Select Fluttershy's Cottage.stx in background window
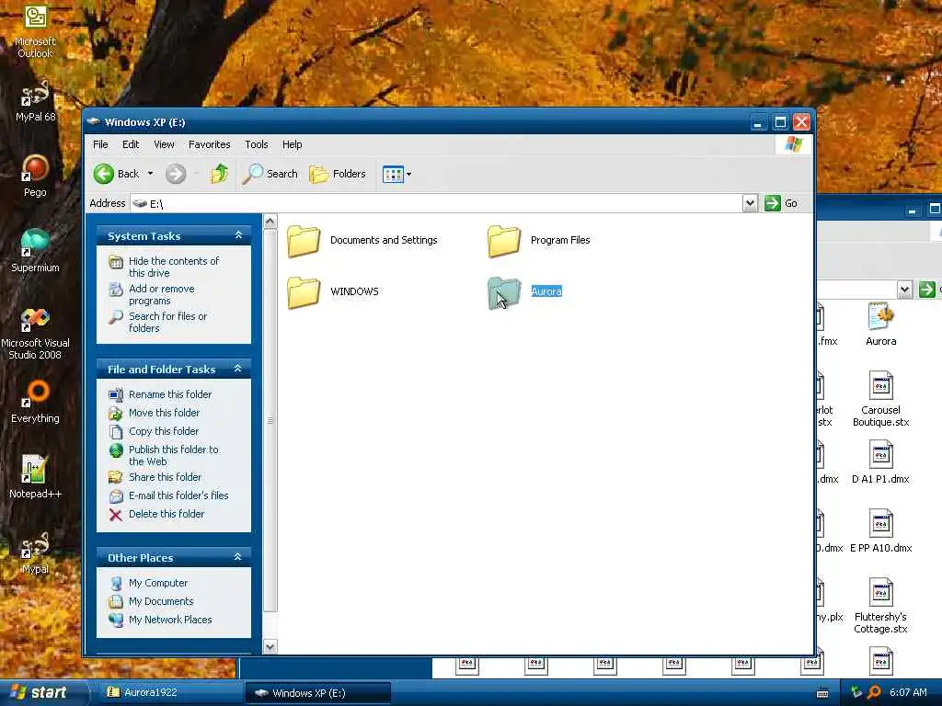 click(880, 607)
